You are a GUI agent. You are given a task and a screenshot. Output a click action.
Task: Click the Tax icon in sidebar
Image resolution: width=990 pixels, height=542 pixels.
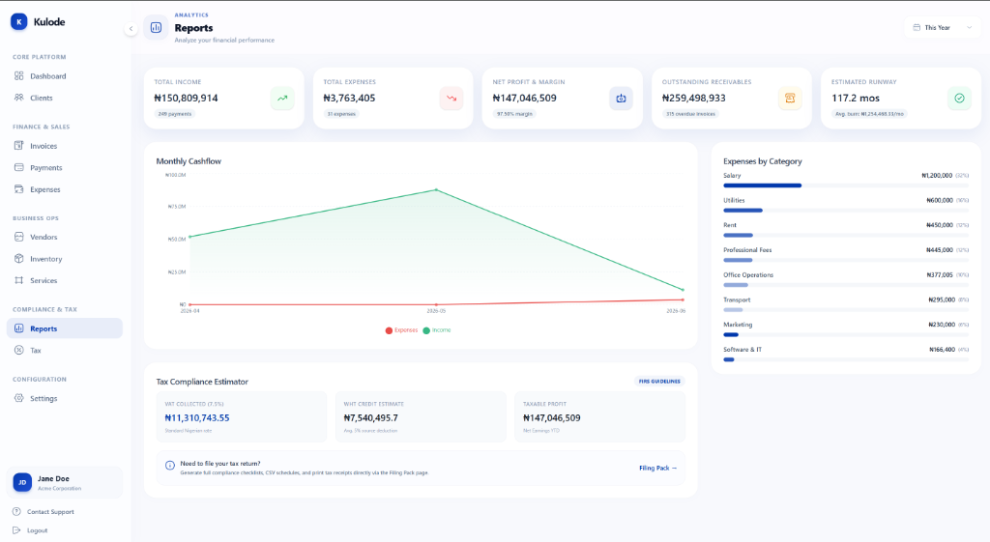[19, 350]
